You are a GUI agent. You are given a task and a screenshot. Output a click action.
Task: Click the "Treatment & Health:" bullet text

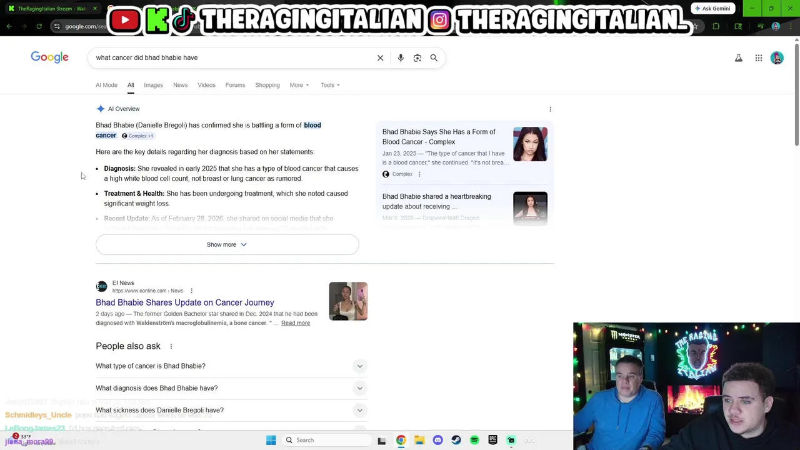pos(134,194)
